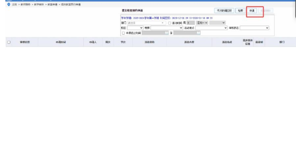The image size is (296, 154).
Task: Click the end date calendar picker icon
Action: click(199, 33)
